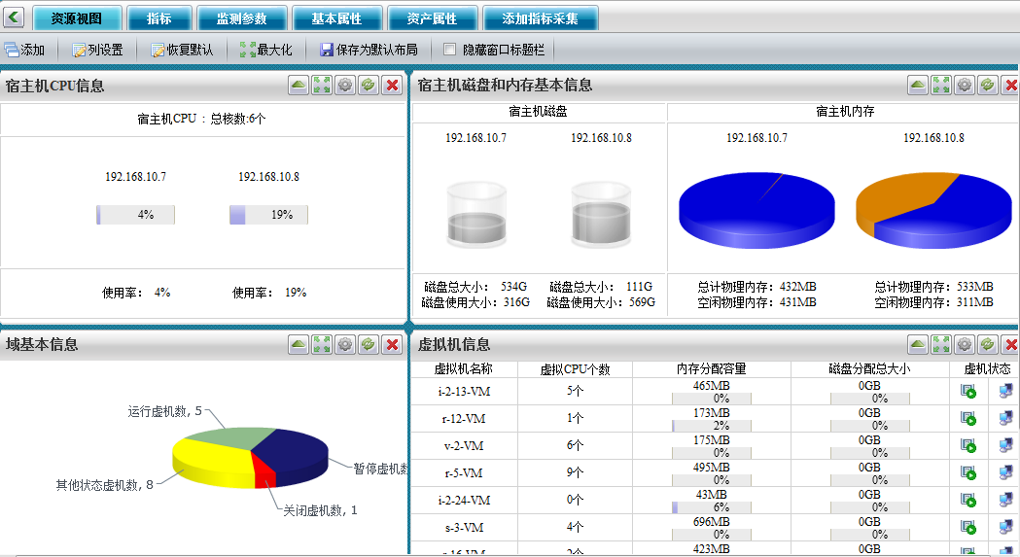The height and width of the screenshot is (557, 1020).
Task: Click the 列设置 toolbar button
Action: click(x=97, y=50)
